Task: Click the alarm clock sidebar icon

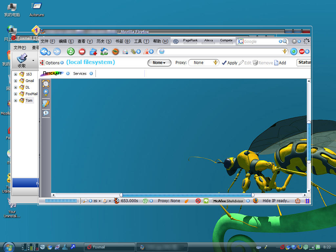Action: coord(46,83)
